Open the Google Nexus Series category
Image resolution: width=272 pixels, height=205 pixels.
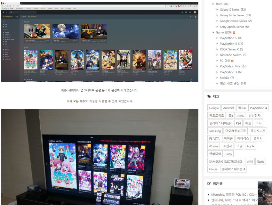click(x=236, y=21)
